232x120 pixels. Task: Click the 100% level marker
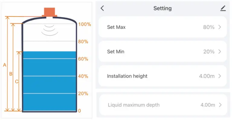tap(85, 24)
